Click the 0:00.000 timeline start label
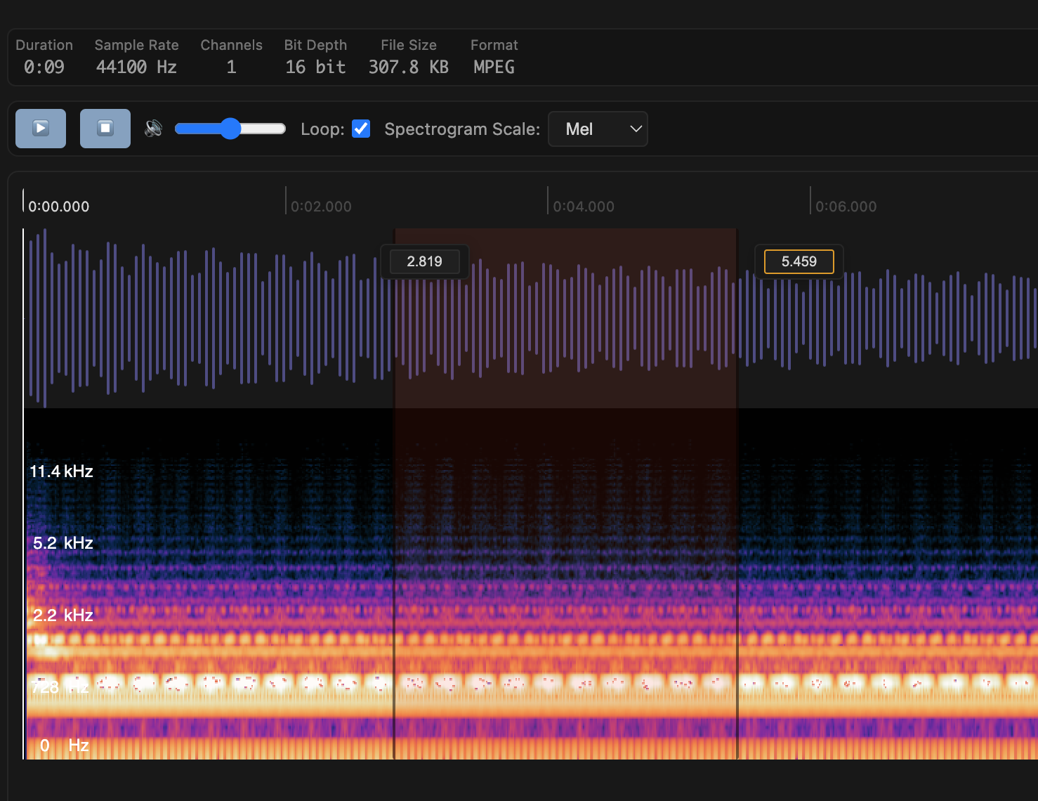1038x801 pixels. click(59, 207)
